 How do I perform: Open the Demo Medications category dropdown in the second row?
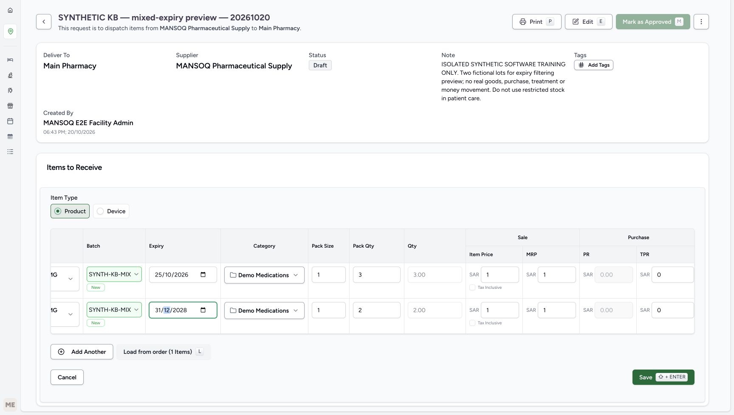tap(264, 311)
